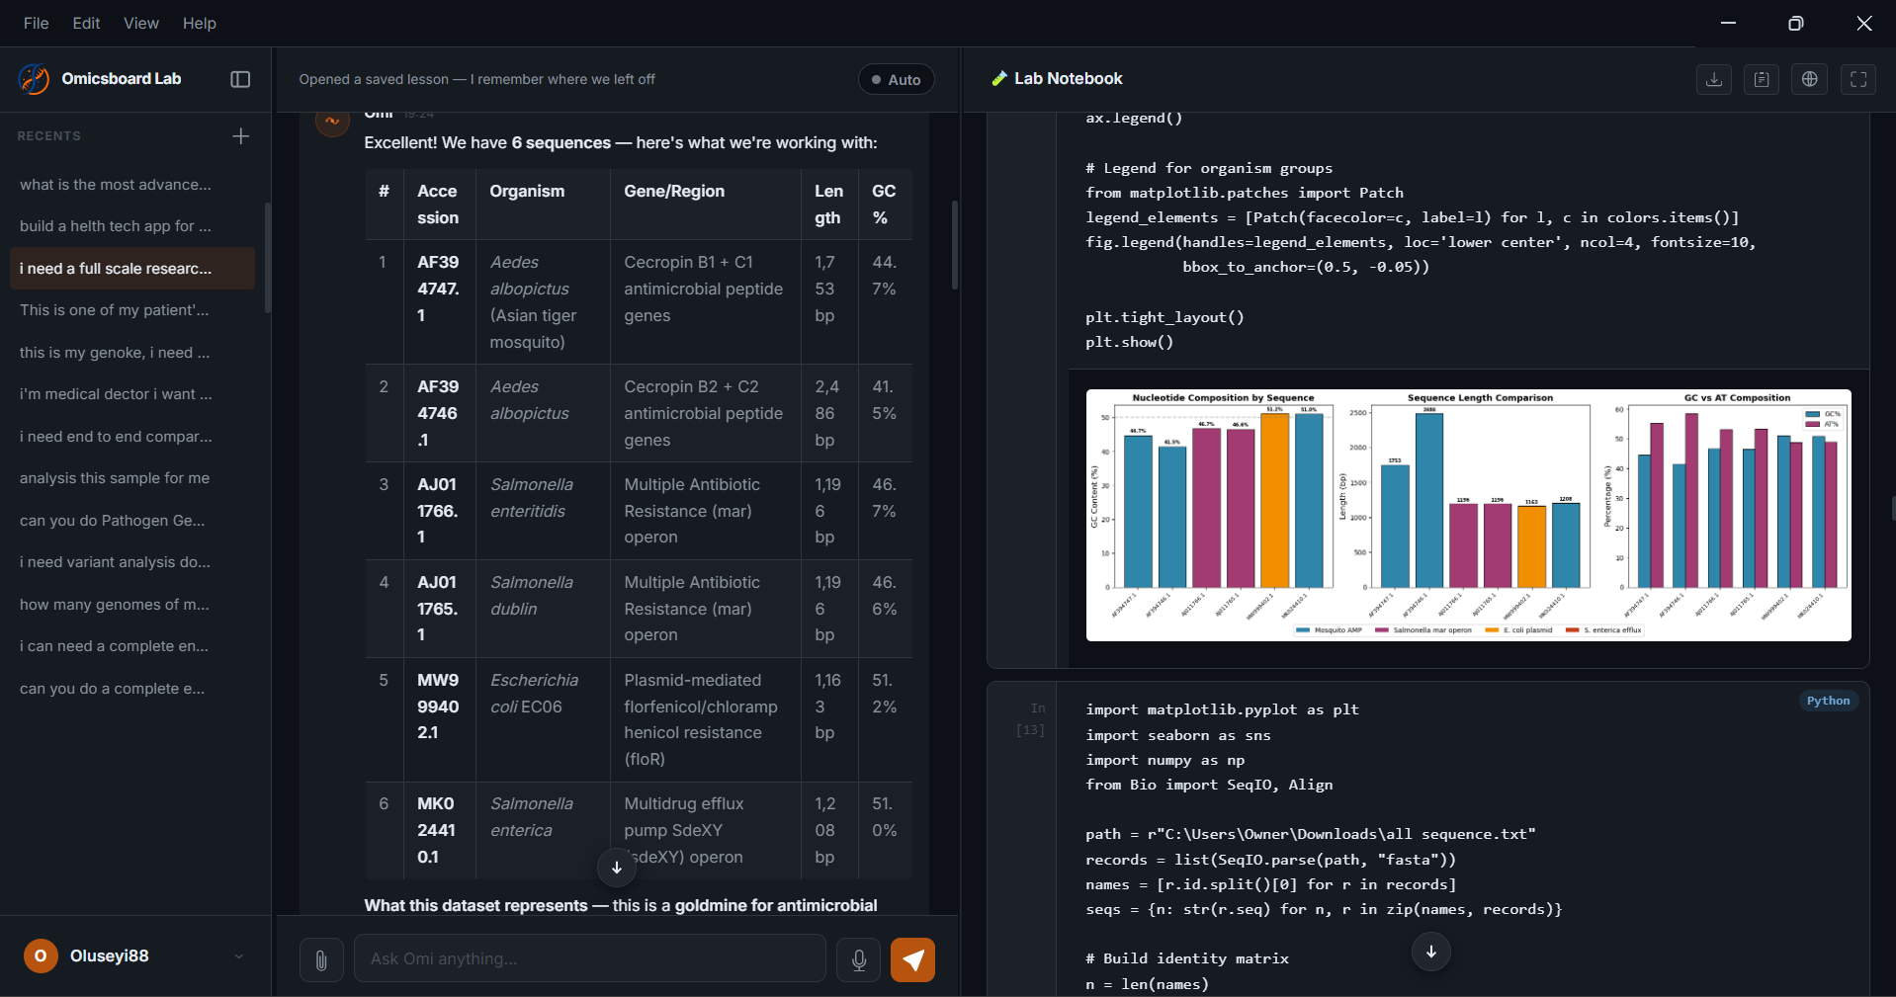The height and width of the screenshot is (997, 1896).
Task: Open chat 'i can need a complete en...'
Action: click(x=132, y=646)
